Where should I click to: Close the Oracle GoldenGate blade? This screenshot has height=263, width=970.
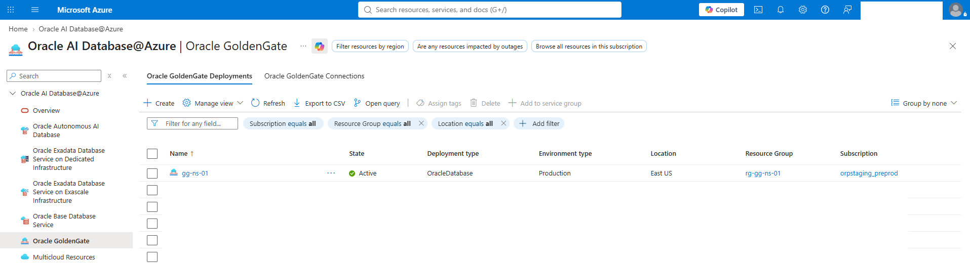[x=953, y=46]
